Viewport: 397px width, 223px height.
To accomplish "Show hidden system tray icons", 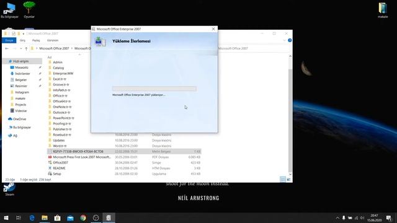I will tap(337, 217).
